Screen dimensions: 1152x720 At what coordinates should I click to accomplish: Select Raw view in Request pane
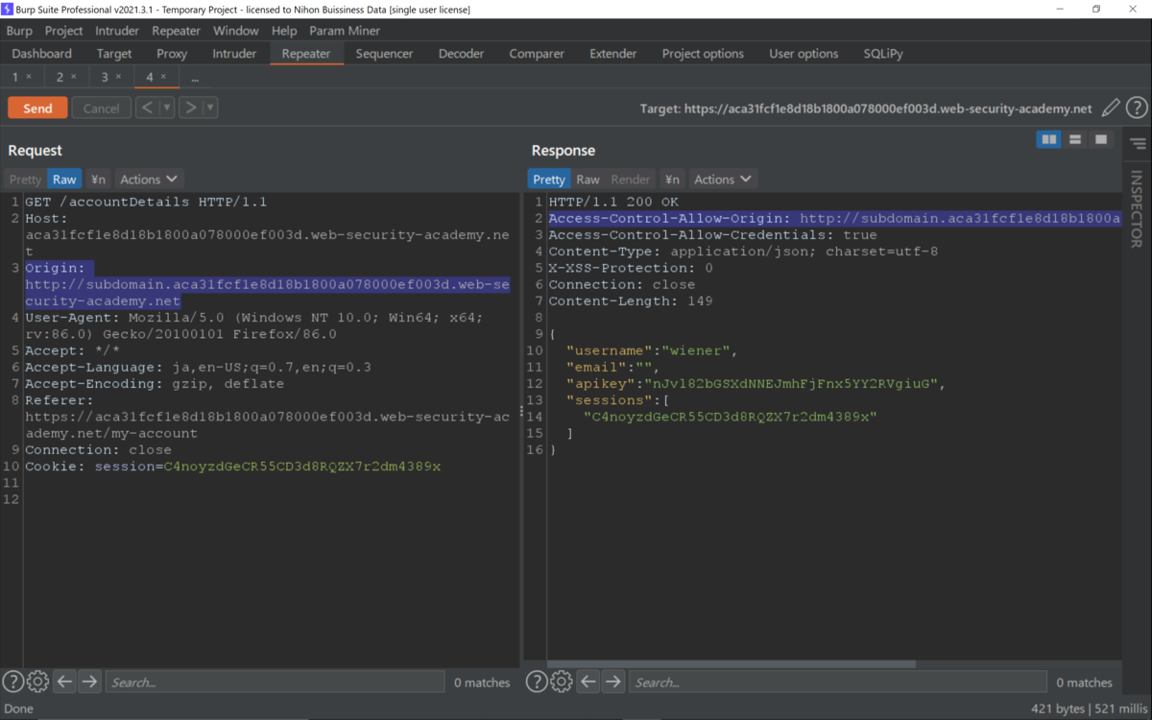tap(64, 180)
